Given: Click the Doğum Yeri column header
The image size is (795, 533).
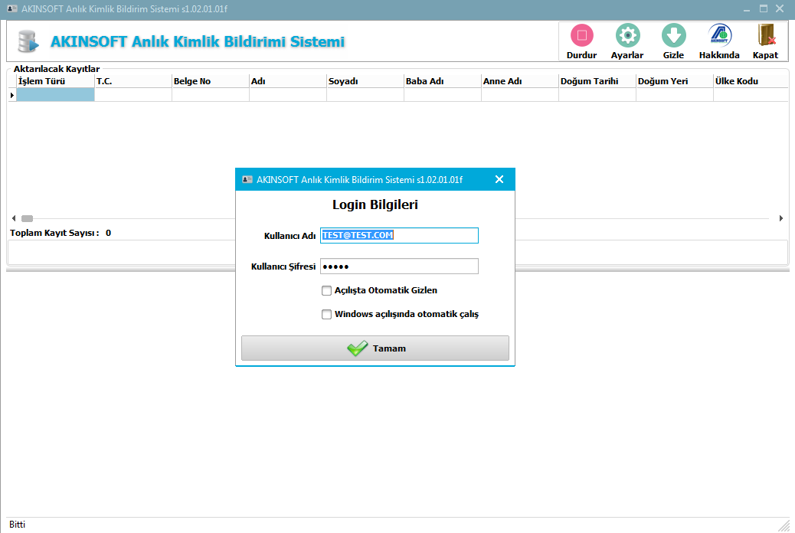Looking at the screenshot, I should pyautogui.click(x=675, y=81).
